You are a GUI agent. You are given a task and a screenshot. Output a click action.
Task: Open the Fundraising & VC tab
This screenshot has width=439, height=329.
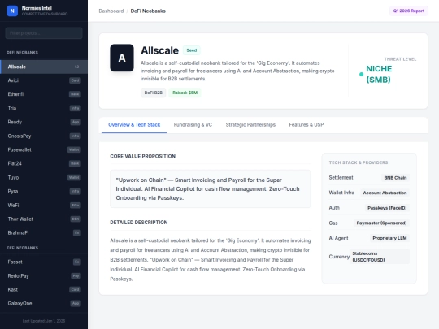click(x=193, y=125)
